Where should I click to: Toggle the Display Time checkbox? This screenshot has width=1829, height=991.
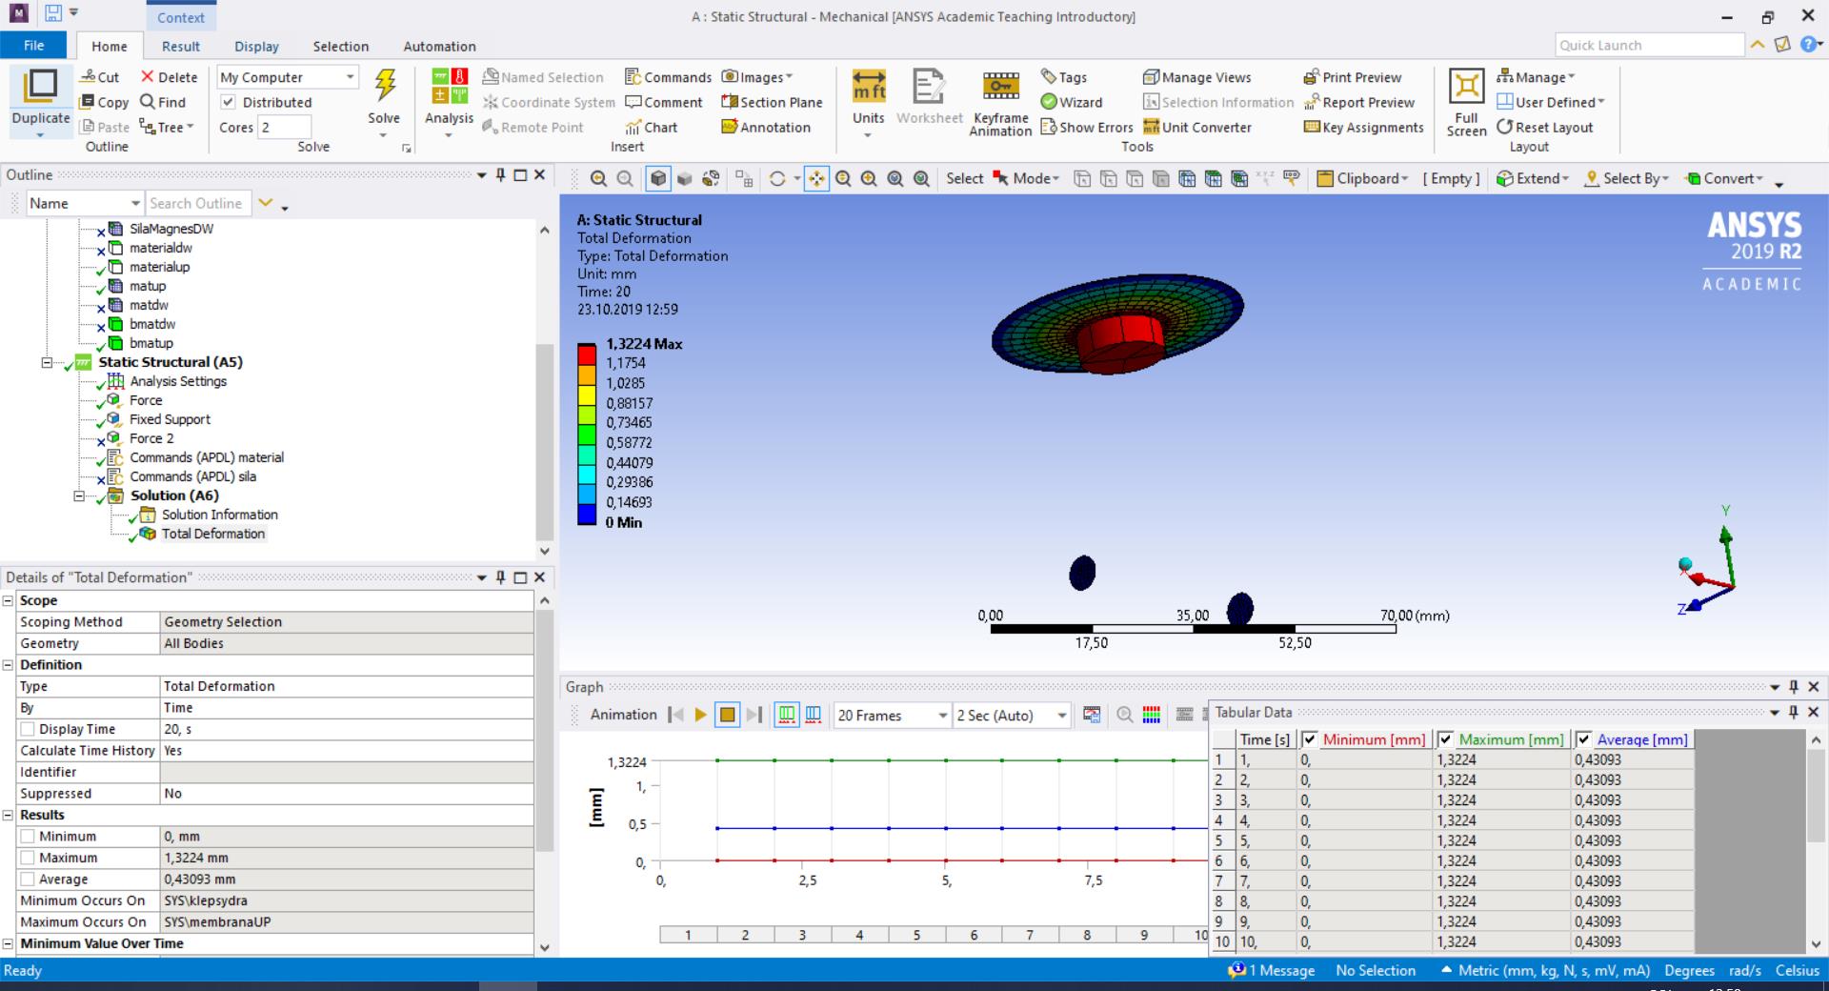coord(28,729)
